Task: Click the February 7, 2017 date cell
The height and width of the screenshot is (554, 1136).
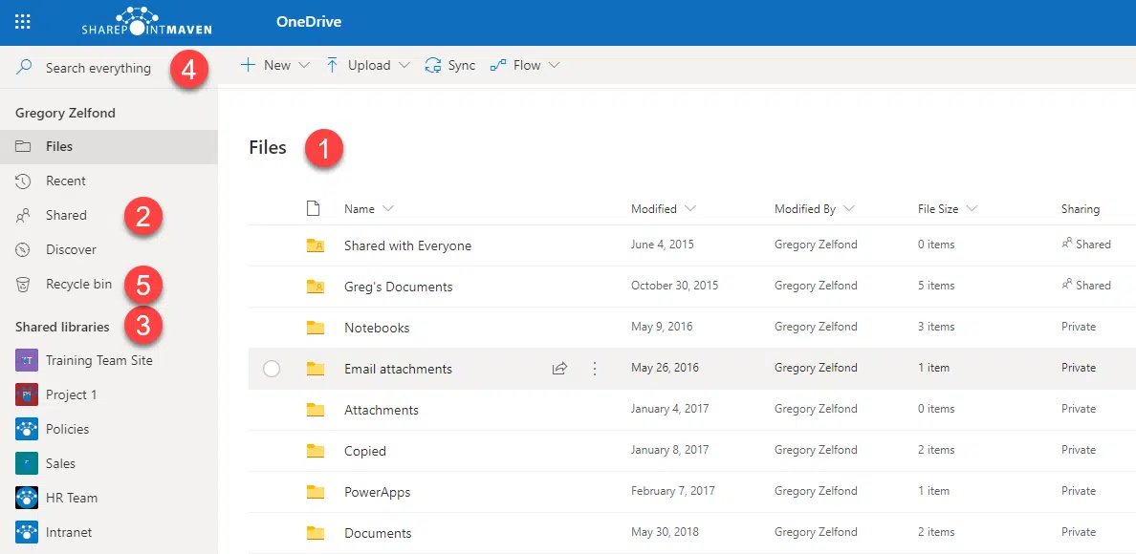Action: point(673,490)
